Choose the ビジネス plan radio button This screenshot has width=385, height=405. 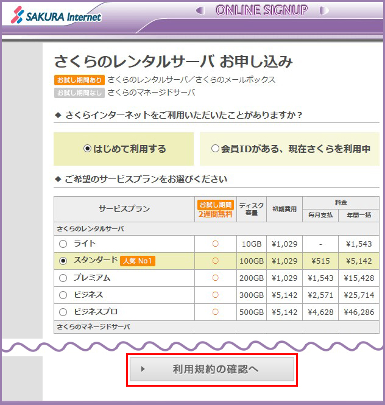pos(63,295)
